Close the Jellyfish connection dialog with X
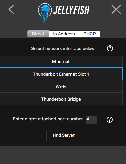The image size is (126, 164). (116, 9)
